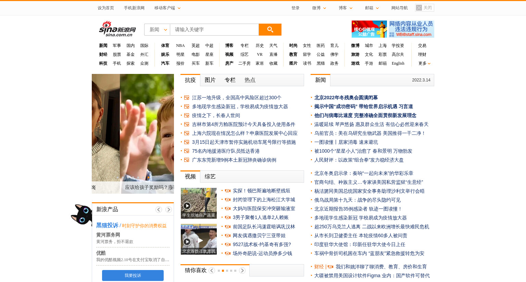Open headline 北京2022年冬残奥会圆满闭幕
Image resolution: width=526 pixels, height=282 pixels.
(x=346, y=98)
